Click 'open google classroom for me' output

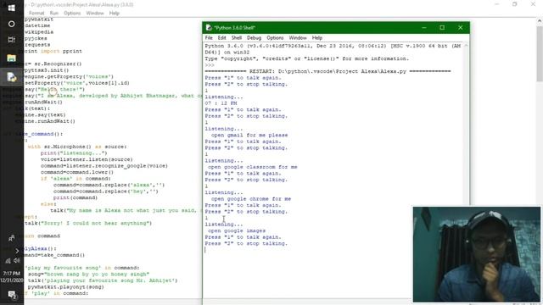[x=253, y=167]
